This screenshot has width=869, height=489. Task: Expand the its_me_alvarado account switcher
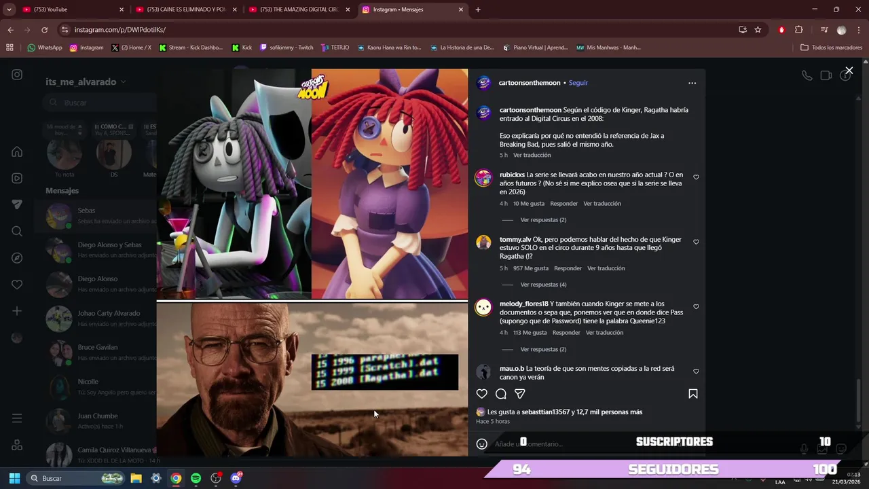pos(86,82)
